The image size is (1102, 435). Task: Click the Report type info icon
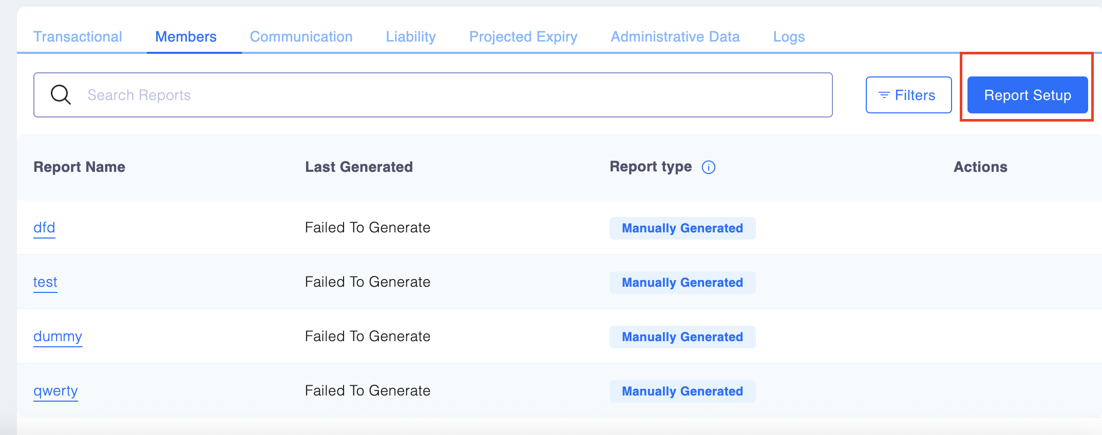click(709, 167)
